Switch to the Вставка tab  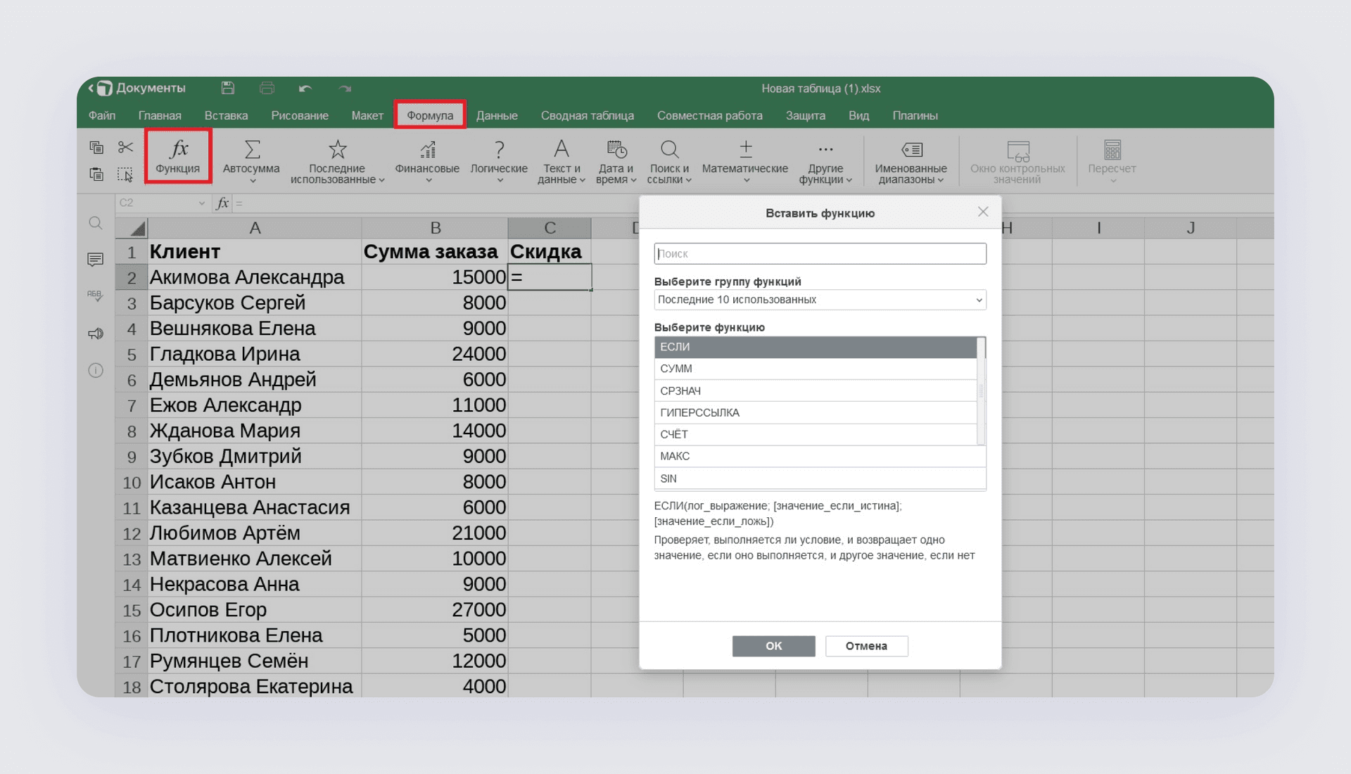pos(226,115)
